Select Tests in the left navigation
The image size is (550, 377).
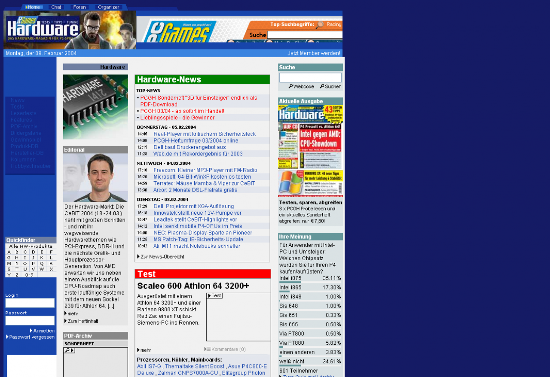pyautogui.click(x=17, y=106)
